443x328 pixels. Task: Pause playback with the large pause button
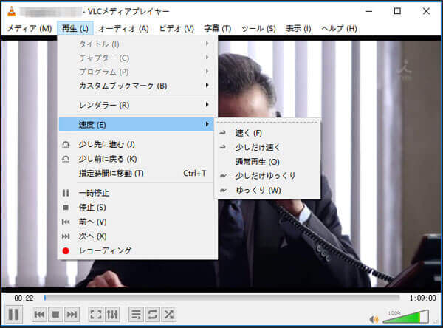[13, 315]
